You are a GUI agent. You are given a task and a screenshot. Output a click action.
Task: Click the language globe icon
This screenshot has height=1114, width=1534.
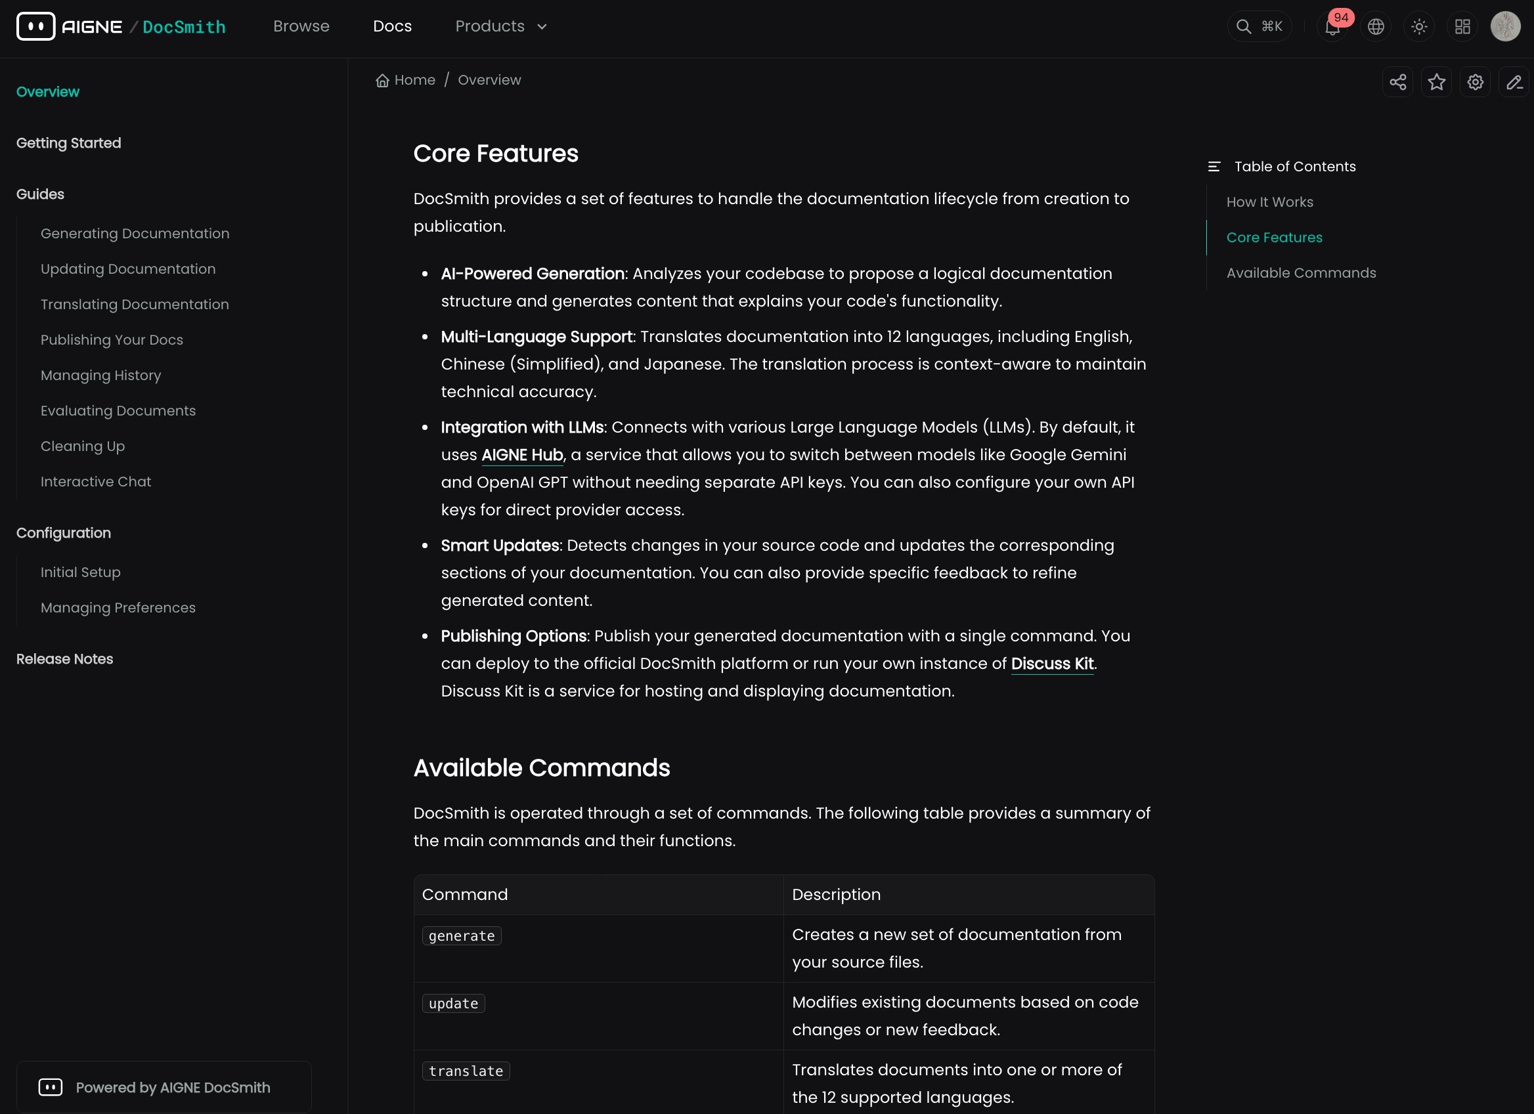click(1376, 27)
